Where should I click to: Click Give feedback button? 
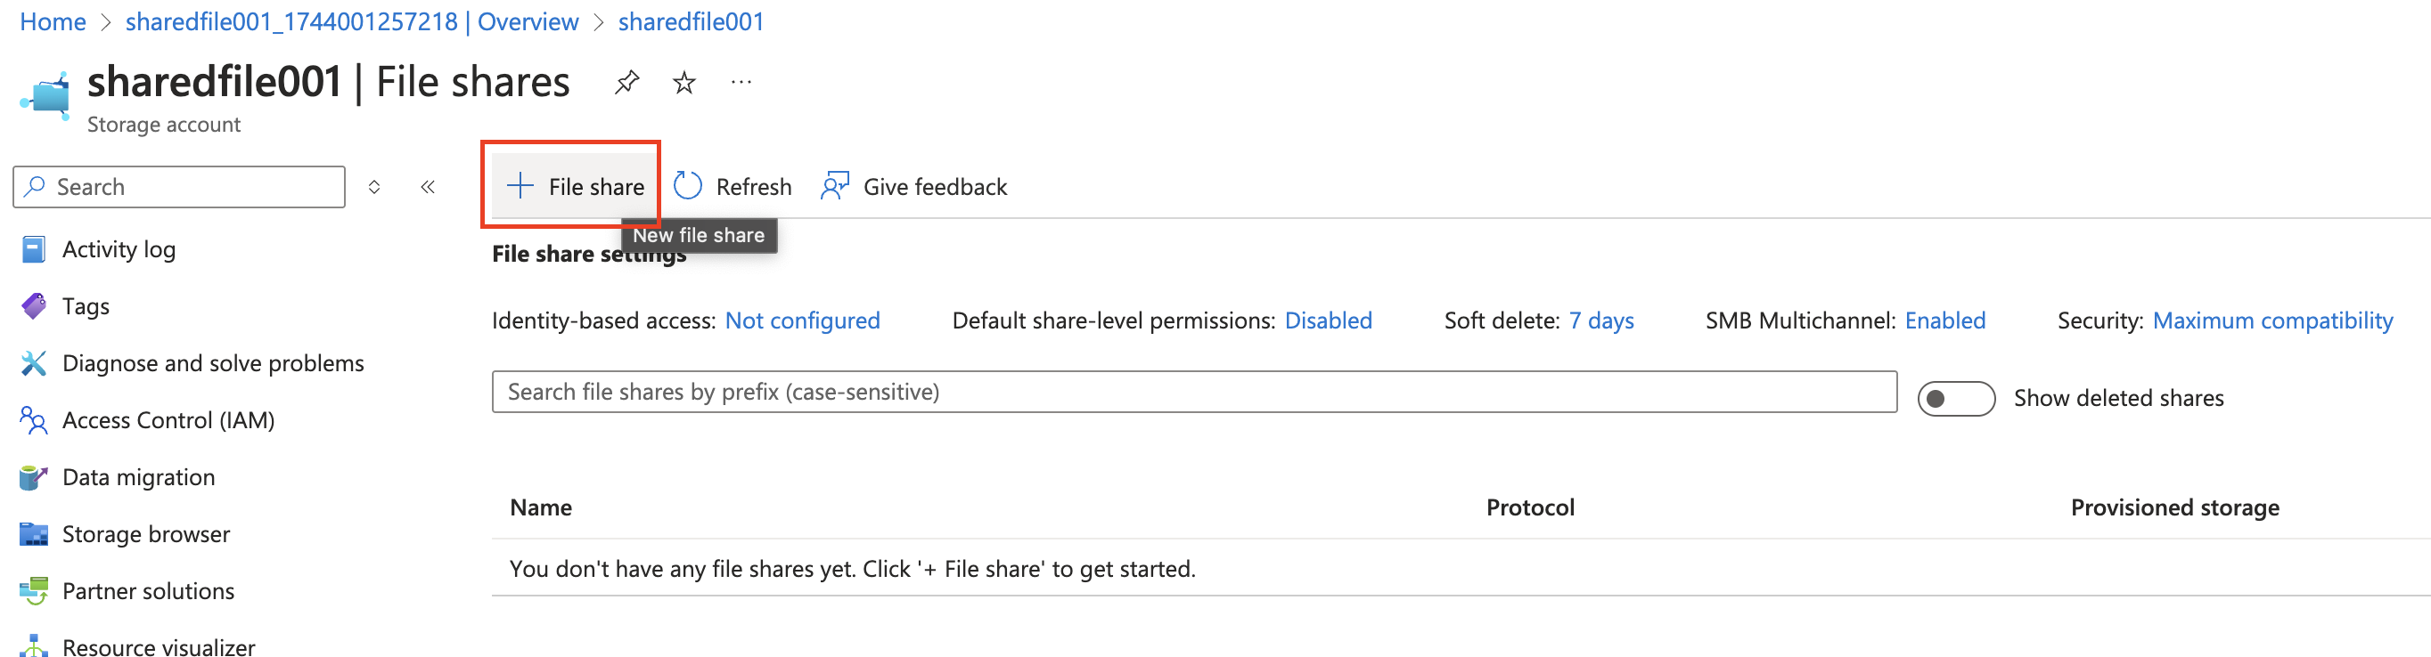click(913, 187)
